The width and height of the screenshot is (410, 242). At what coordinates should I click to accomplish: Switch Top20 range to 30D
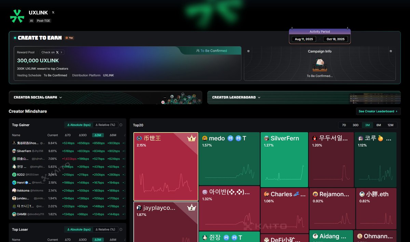[x=356, y=125]
